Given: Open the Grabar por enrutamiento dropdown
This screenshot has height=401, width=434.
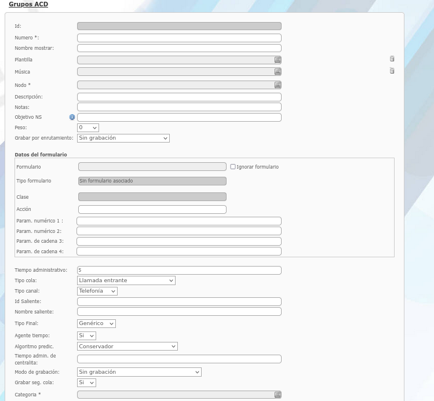Looking at the screenshot, I should click(x=123, y=138).
